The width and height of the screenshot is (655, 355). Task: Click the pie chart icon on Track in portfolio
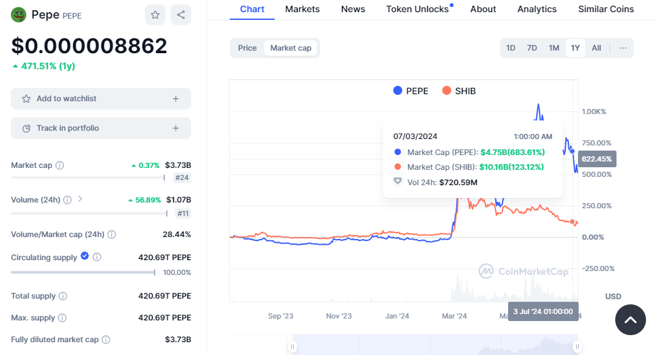pyautogui.click(x=26, y=129)
